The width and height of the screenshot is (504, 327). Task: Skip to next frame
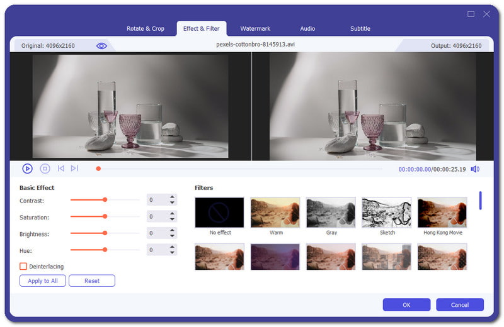(74, 169)
